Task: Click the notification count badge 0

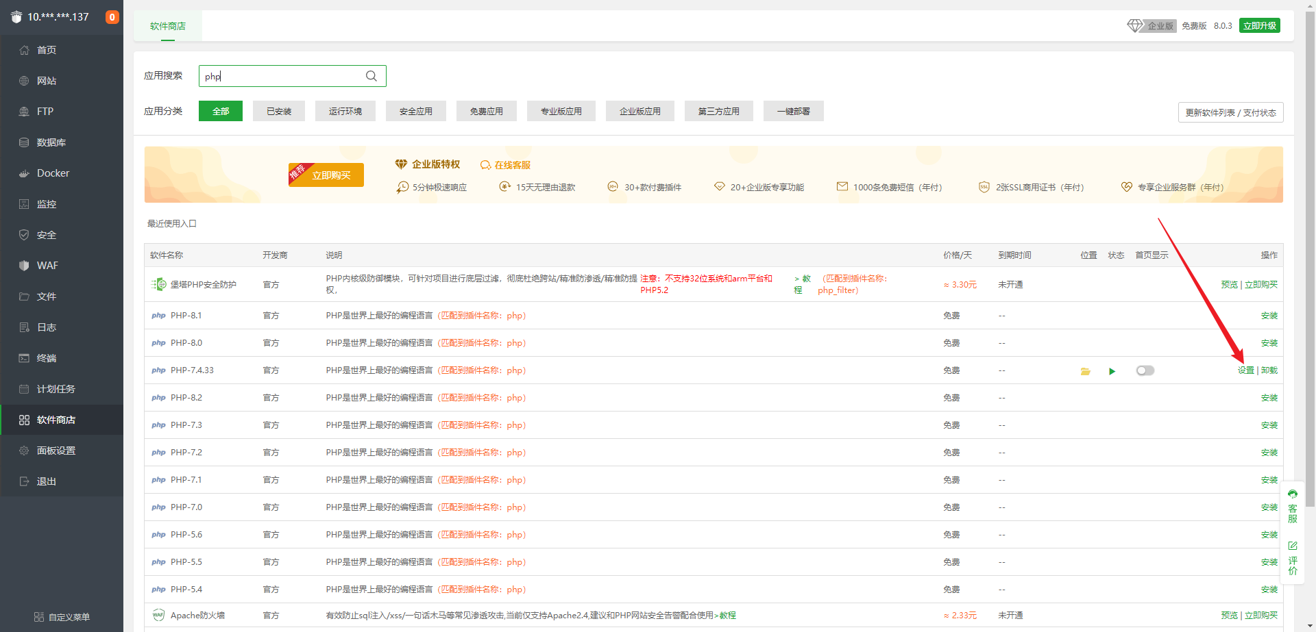Action: (x=112, y=17)
